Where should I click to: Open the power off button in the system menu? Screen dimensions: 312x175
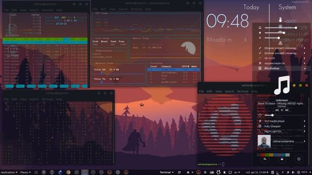299,159
